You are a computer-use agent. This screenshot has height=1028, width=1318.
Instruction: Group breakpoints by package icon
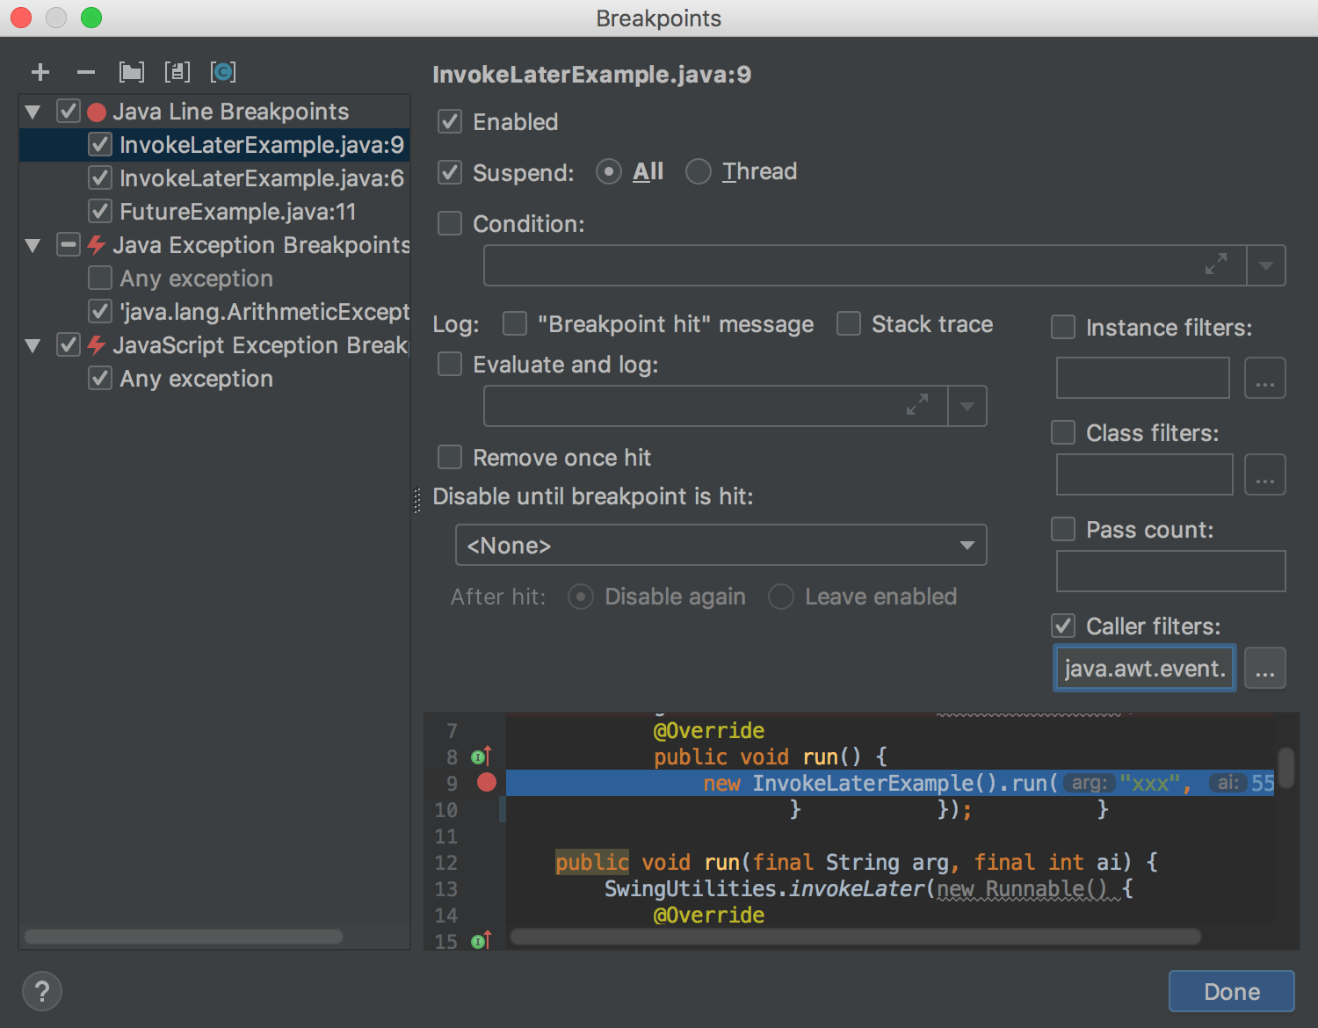click(x=132, y=72)
